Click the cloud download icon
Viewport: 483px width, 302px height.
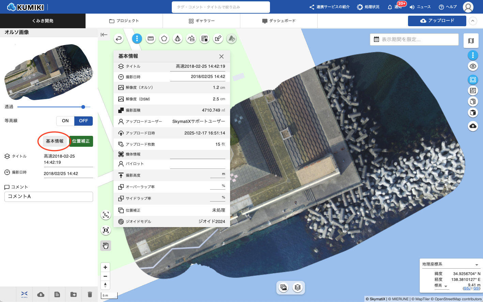[41, 295]
